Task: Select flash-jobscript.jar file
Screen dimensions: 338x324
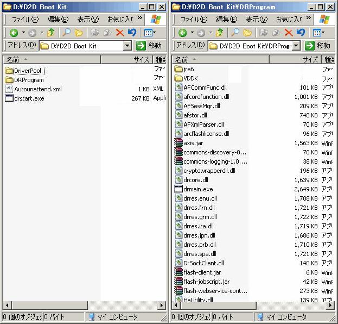Action: click(x=202, y=282)
